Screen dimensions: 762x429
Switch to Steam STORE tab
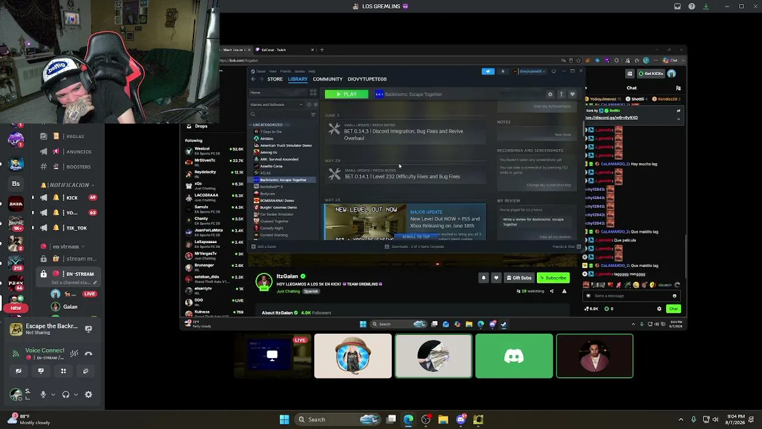click(275, 79)
